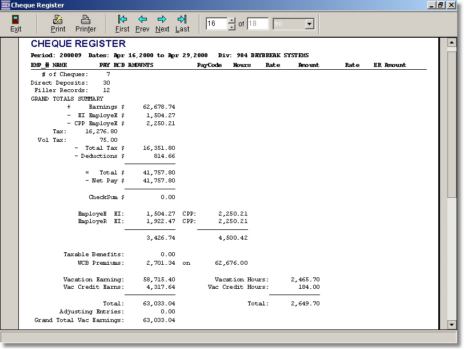Image resolution: width=464 pixels, height=350 pixels.
Task: Expand the zoom percentage dropdown arrow
Action: point(310,24)
